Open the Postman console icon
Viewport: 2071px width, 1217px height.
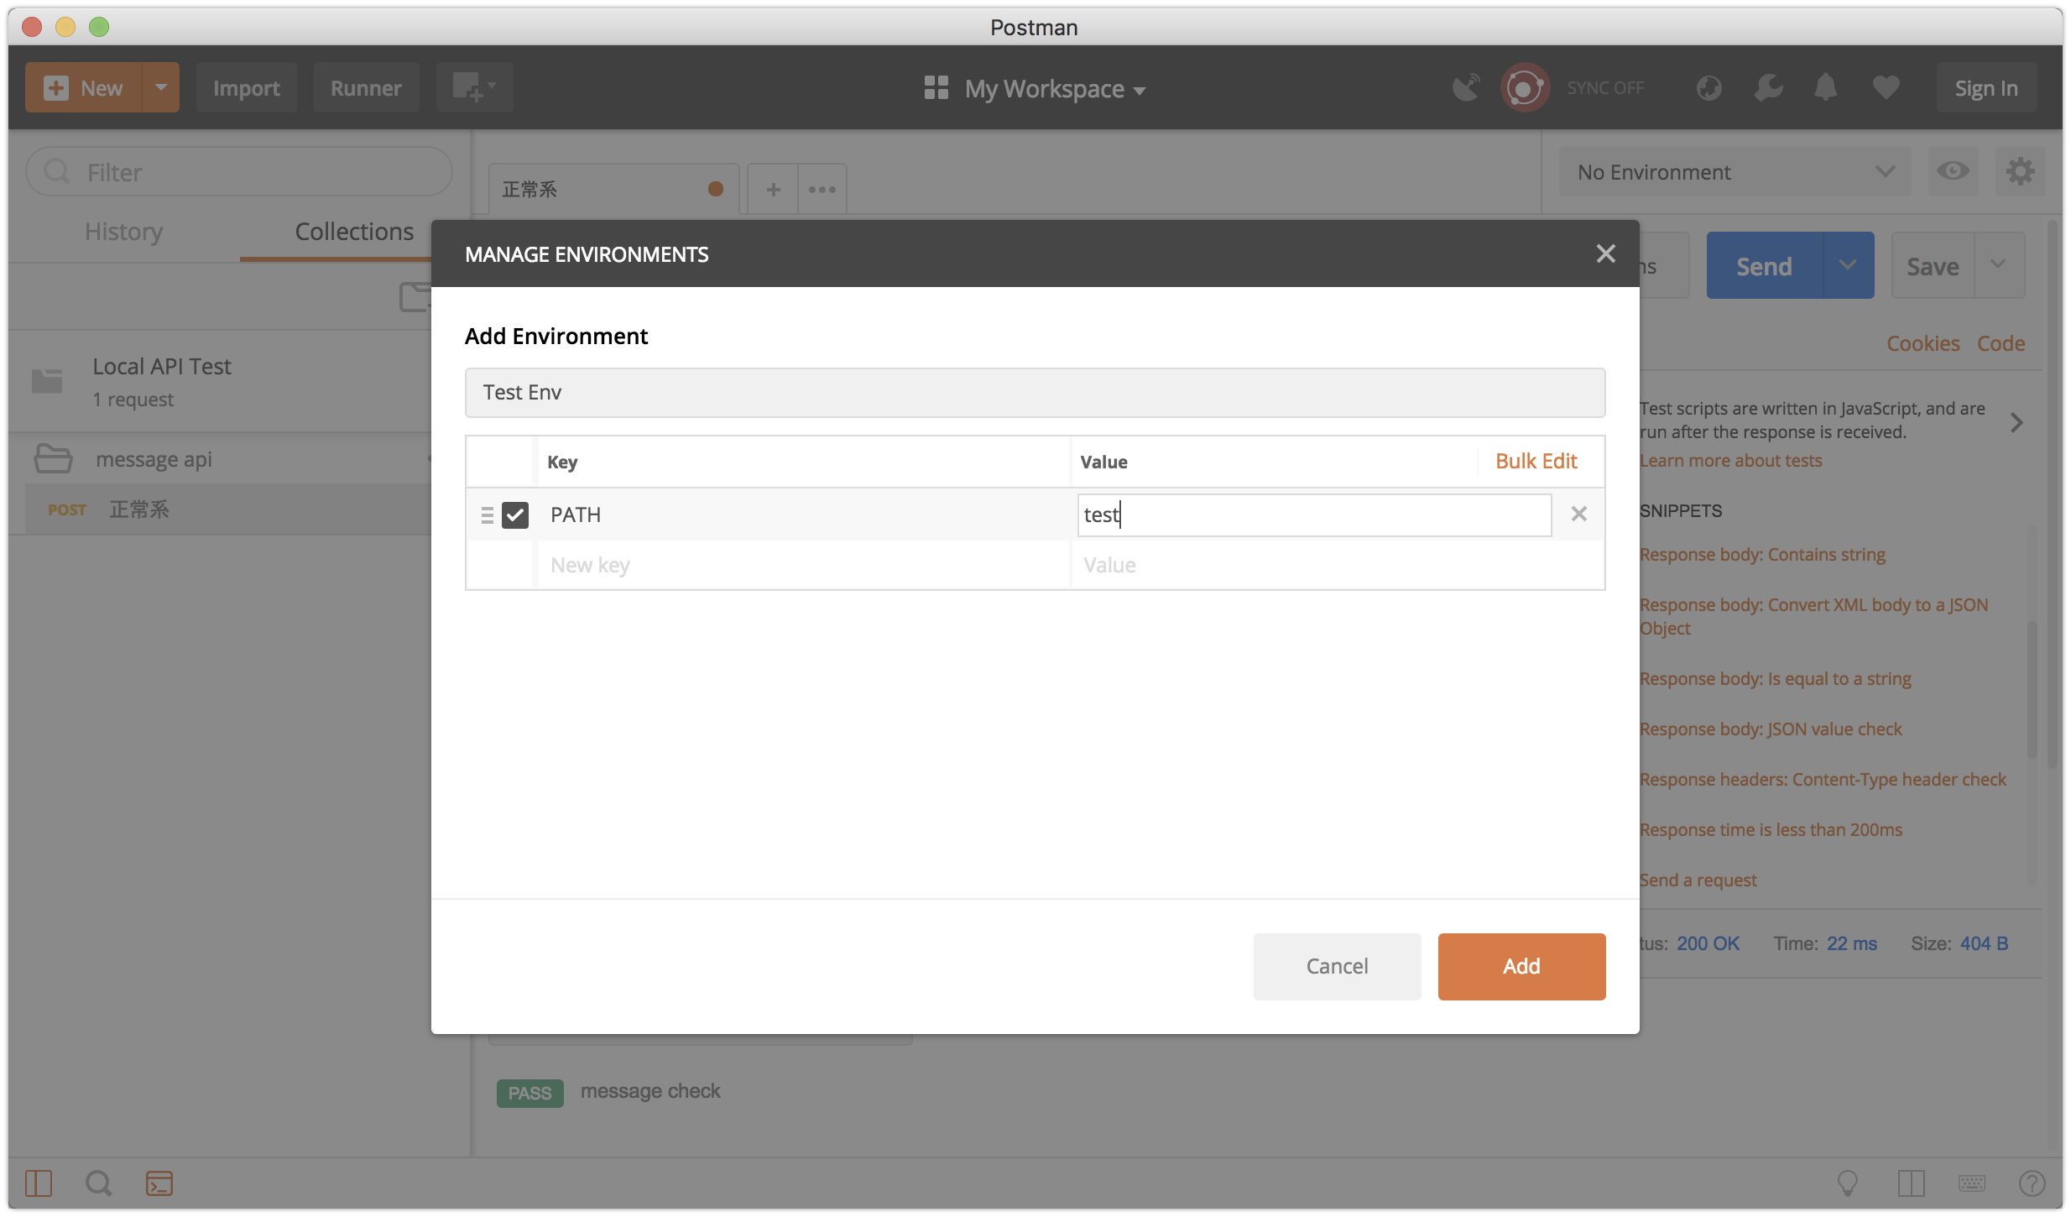(159, 1183)
